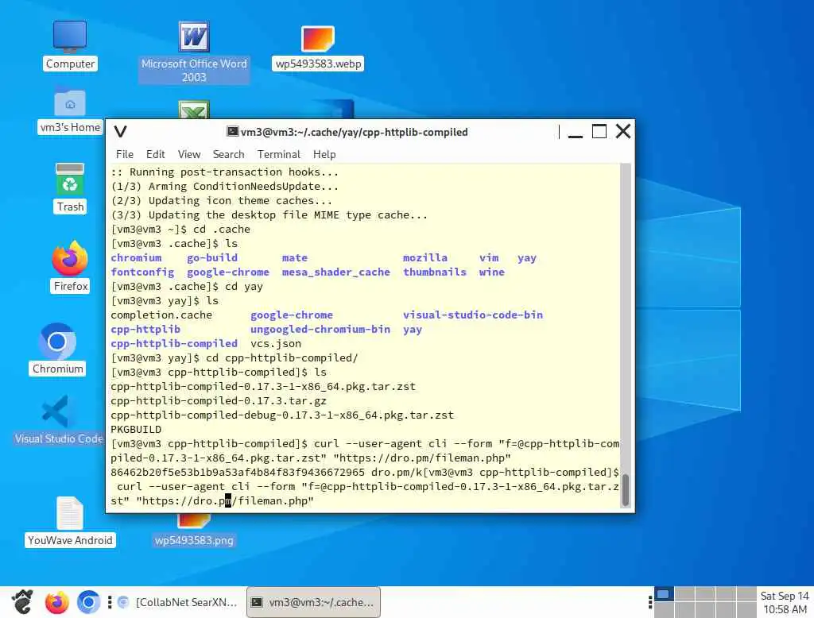Click the 86462b20f5e53b1b9a53af4b84f83f9436672965 hash output
Screen dimensions: 814x618
point(238,472)
